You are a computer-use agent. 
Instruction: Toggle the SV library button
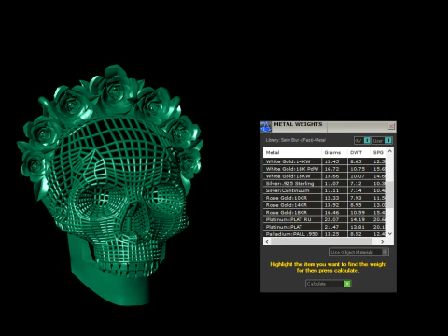point(362,141)
